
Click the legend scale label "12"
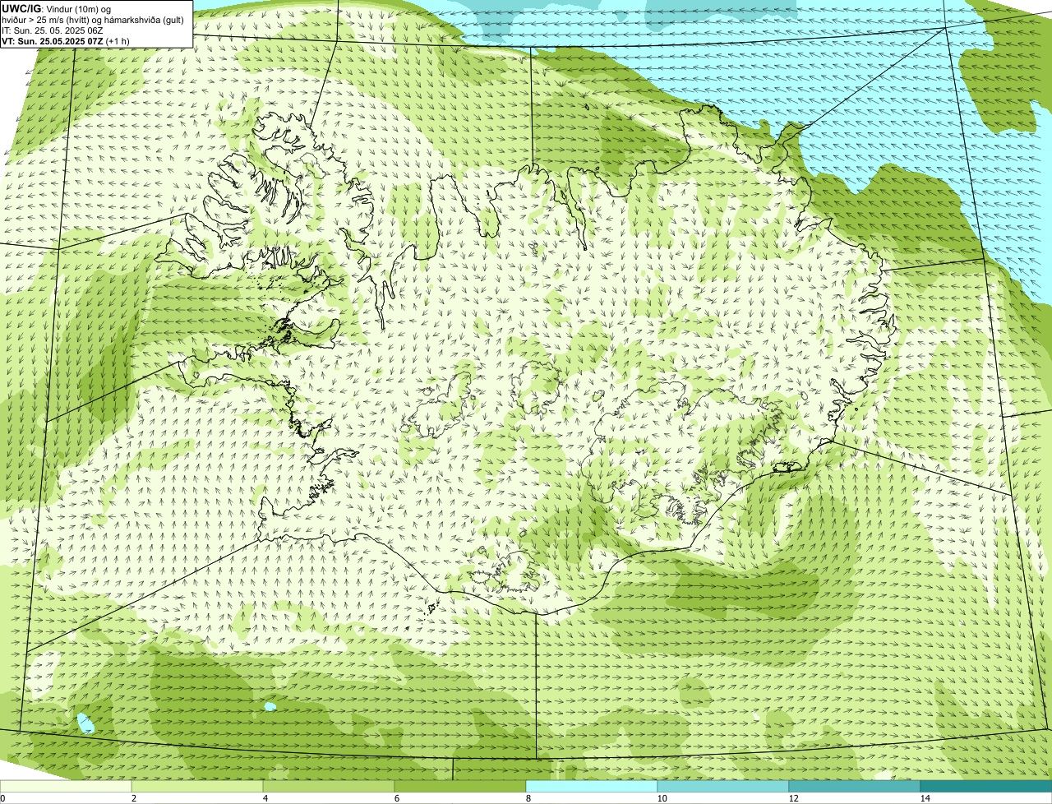click(793, 798)
